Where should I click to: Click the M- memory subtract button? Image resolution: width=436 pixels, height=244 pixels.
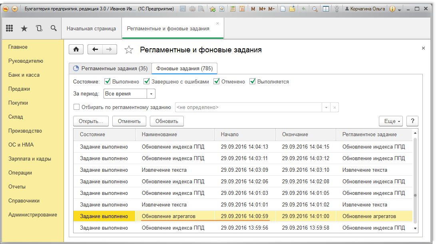pos(271,9)
